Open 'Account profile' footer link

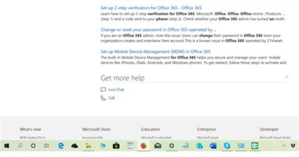[x=92, y=137]
